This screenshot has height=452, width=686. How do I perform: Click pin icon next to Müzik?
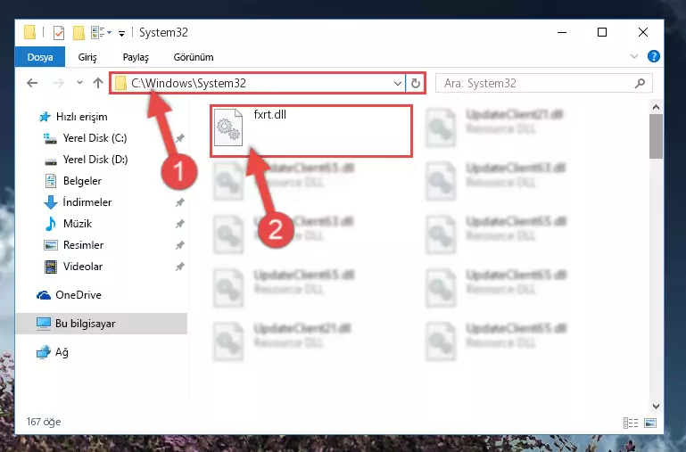click(180, 224)
